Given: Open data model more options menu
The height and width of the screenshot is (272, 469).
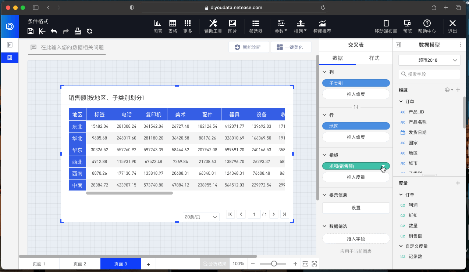Looking at the screenshot, I should pos(461,45).
